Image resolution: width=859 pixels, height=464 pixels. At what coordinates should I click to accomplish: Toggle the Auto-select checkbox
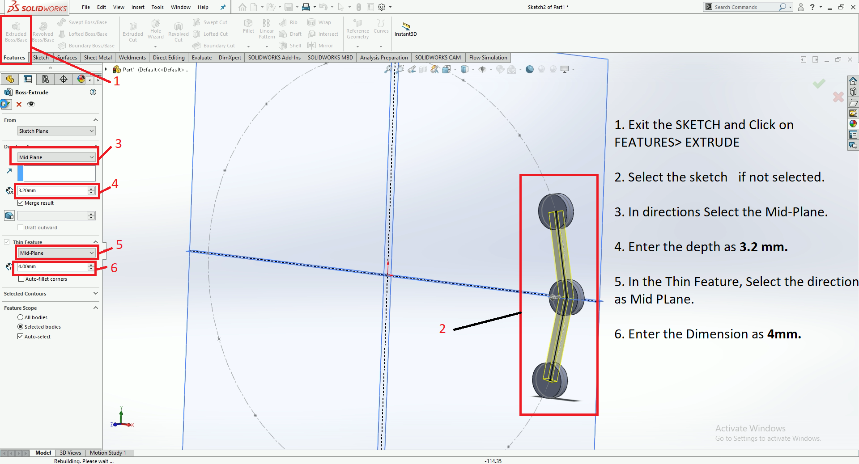20,337
